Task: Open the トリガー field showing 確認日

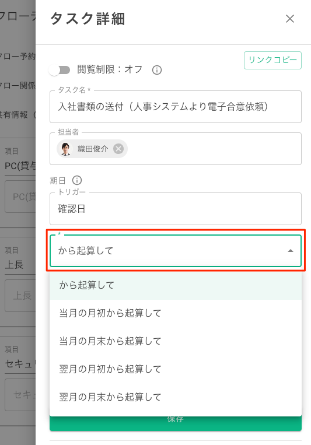Action: tap(175, 209)
